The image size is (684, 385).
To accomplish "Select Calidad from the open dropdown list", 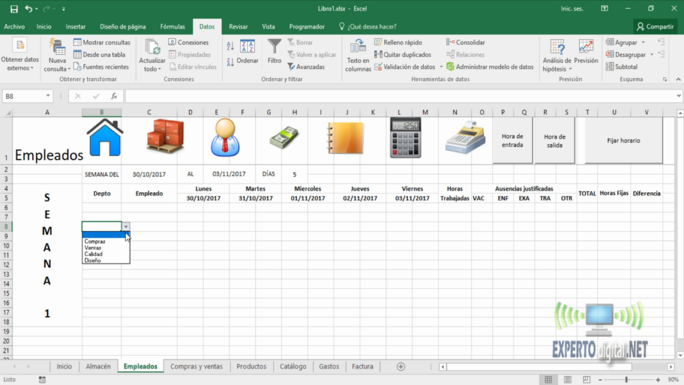I will [x=94, y=254].
